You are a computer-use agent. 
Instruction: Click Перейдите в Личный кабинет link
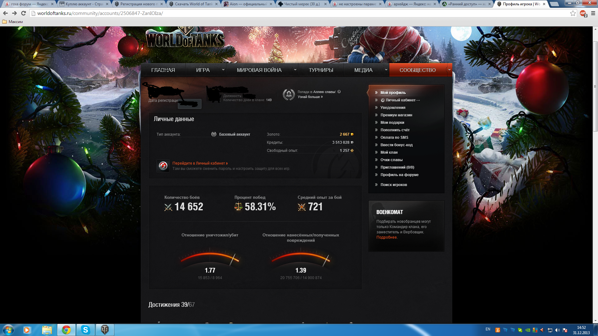200,163
